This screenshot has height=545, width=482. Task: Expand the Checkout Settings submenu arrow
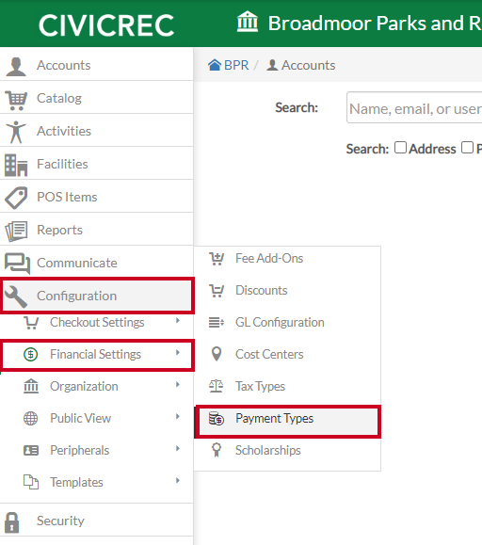tap(178, 320)
